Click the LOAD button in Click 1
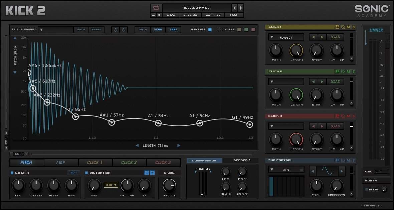Viewport: 394px width, 210px height. [x=335, y=37]
